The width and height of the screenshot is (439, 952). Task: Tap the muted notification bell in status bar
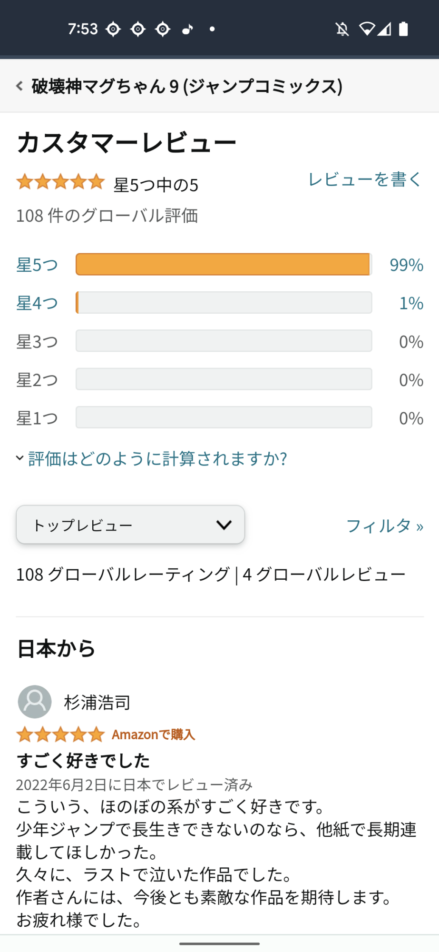[x=342, y=30]
